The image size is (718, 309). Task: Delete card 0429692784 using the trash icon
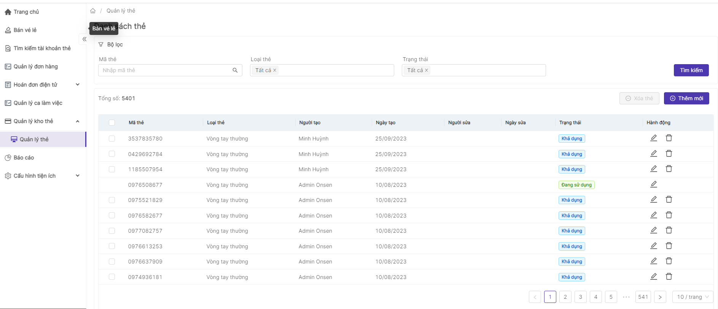tap(669, 154)
